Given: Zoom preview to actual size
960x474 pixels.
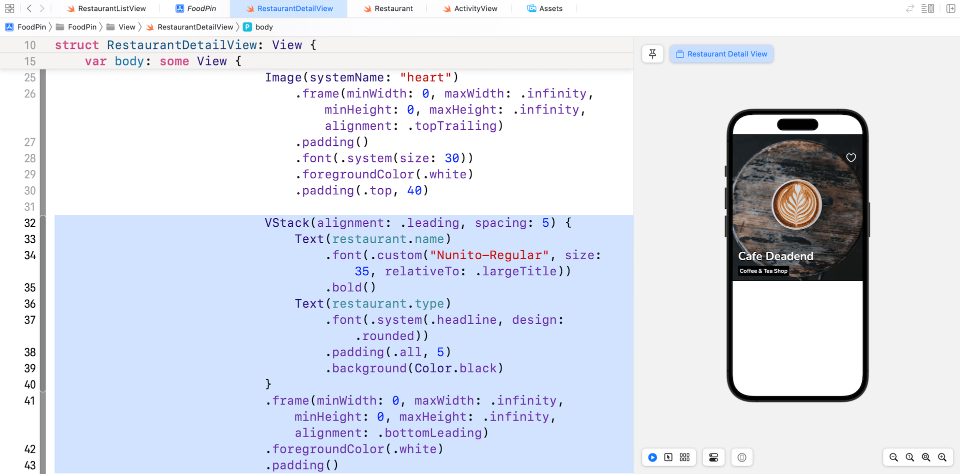Looking at the screenshot, I should (910, 457).
